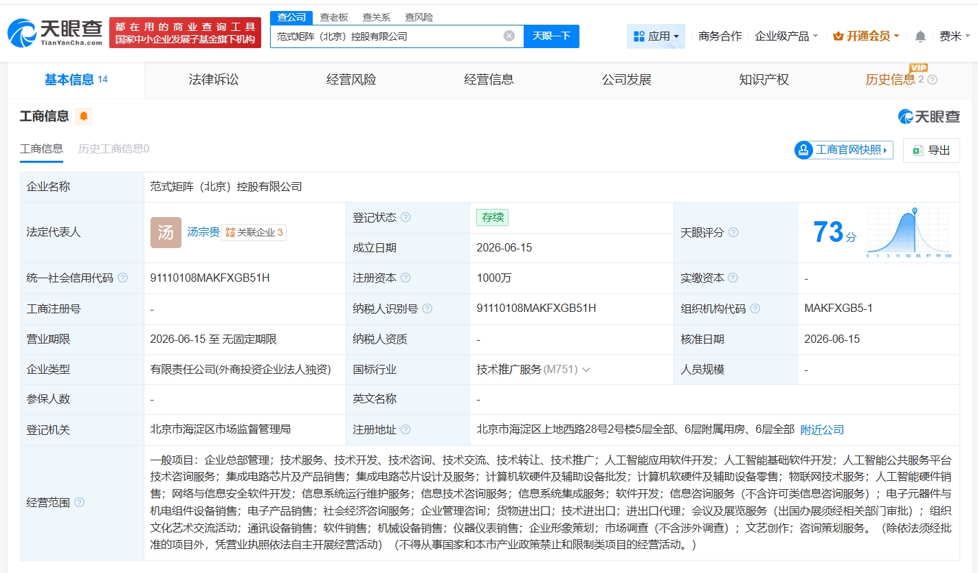This screenshot has height=573, width=978.
Task: Click the taxpayer ID value beside 纳税人识别号
Action: point(536,308)
